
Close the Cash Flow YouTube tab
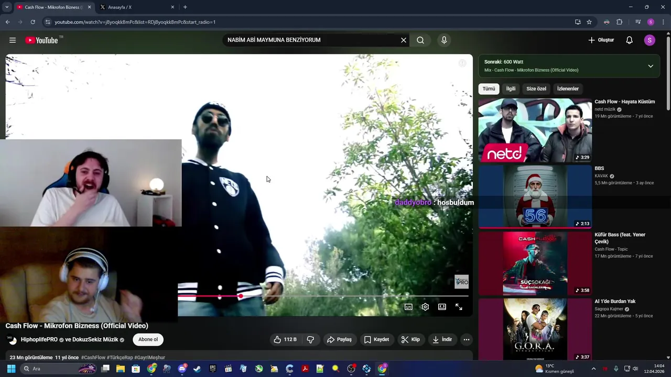pyautogui.click(x=89, y=7)
